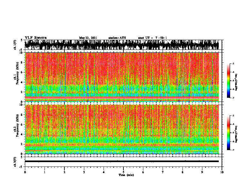This screenshot has width=250, height=193.
Task: Click the "station=ATH" header label
Action: (x=117, y=38)
